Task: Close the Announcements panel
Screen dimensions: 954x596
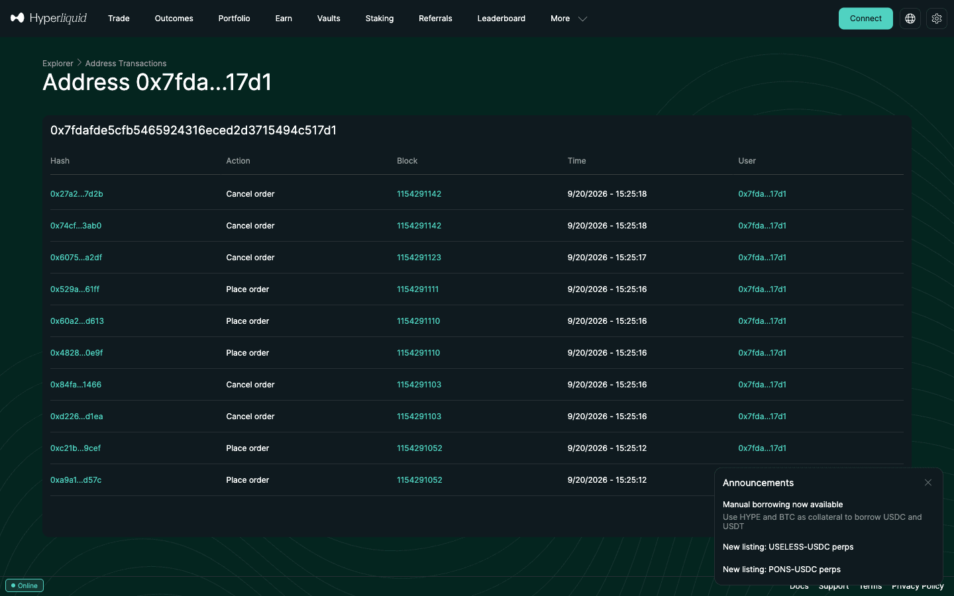Action: [928, 483]
